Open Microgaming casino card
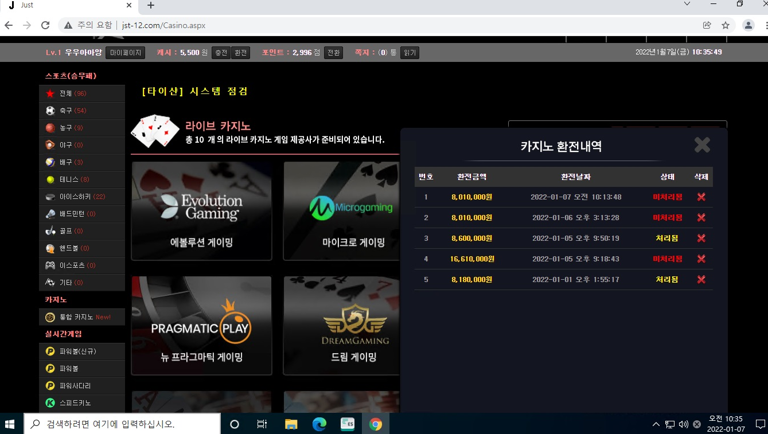Screen dimensions: 768x434 (341, 211)
